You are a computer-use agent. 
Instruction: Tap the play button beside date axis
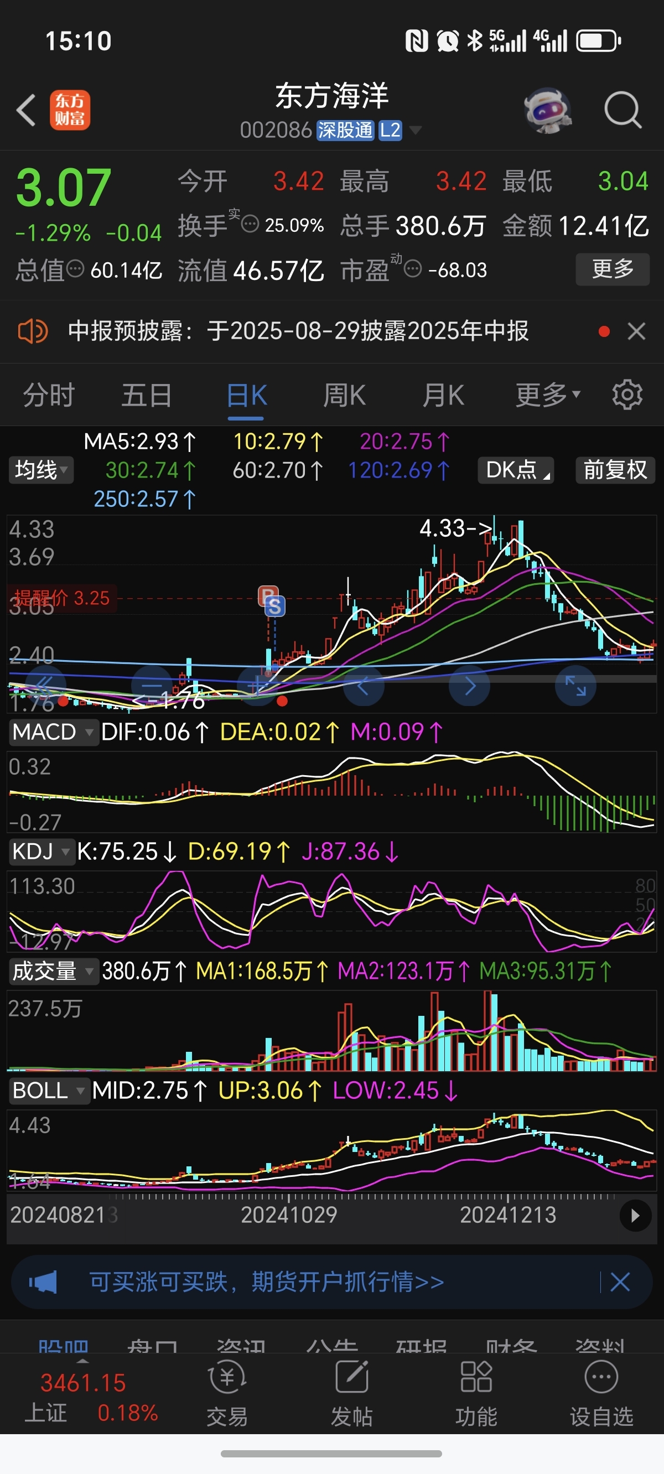[635, 1216]
